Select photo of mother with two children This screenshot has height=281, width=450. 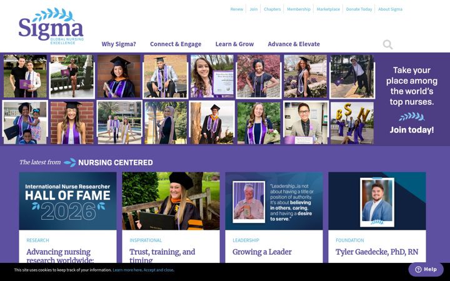(25, 122)
